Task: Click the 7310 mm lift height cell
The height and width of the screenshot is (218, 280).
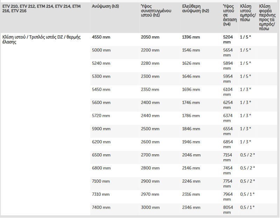Action: (101, 194)
